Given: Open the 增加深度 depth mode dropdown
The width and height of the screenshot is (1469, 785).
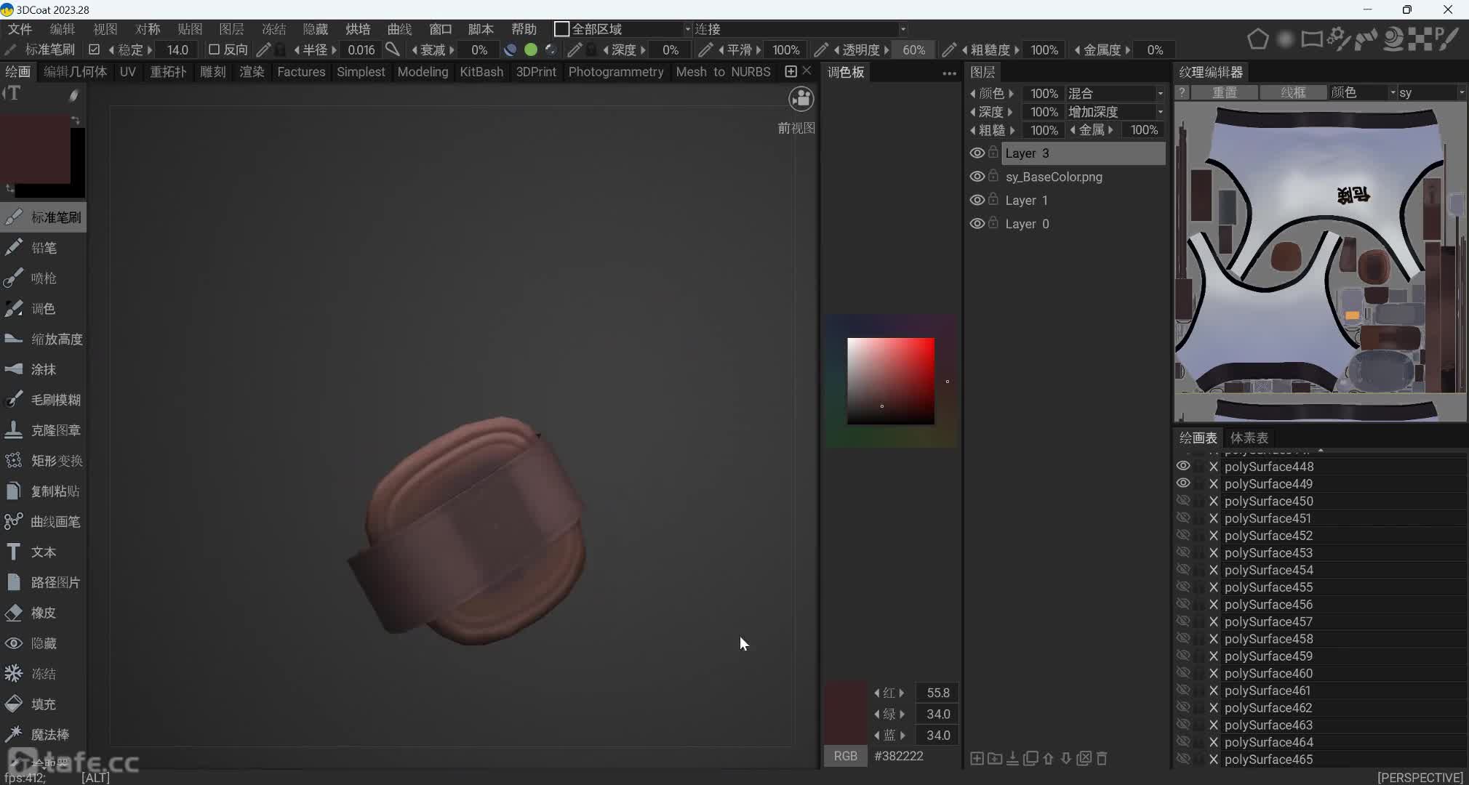Looking at the screenshot, I should [1116, 111].
